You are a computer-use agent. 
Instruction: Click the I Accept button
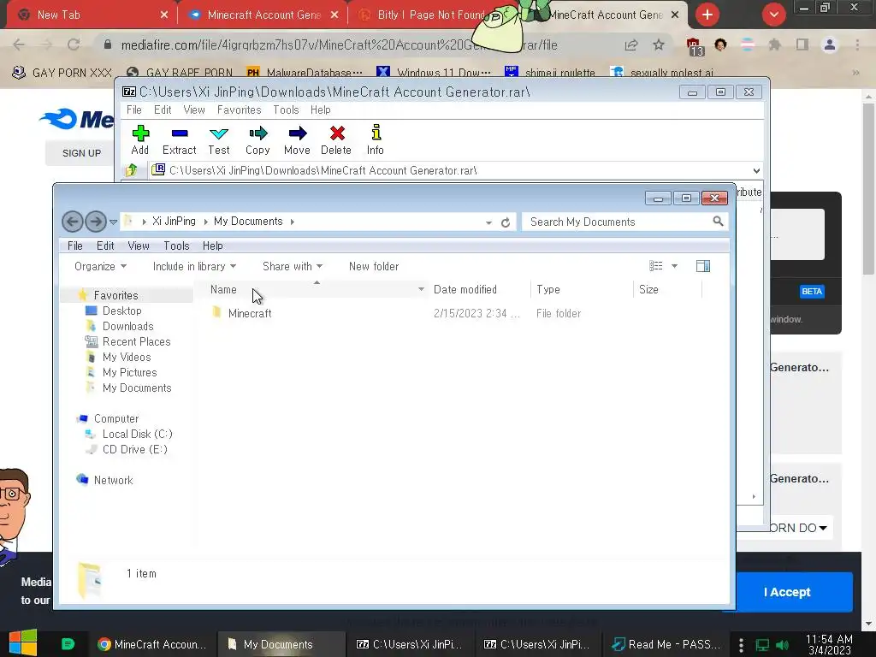click(787, 592)
